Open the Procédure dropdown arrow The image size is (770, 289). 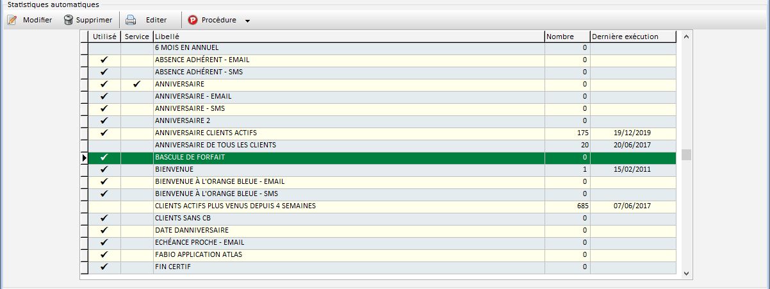pos(247,21)
